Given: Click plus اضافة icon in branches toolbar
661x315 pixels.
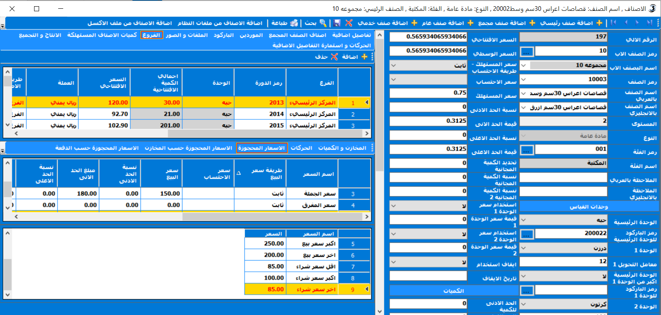Looking at the screenshot, I should (x=364, y=57).
